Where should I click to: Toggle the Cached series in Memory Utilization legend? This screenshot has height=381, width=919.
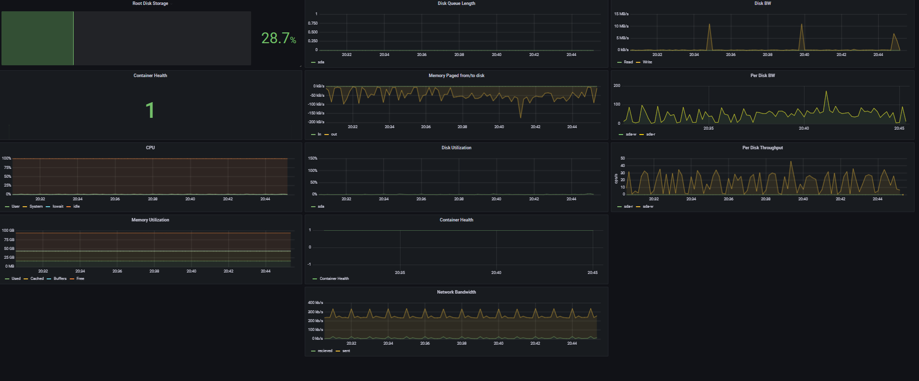[37, 279]
